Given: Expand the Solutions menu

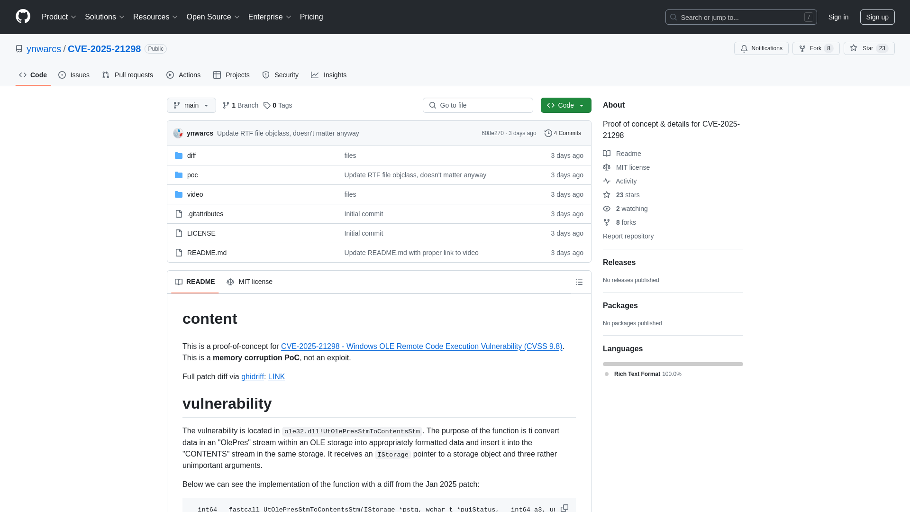Looking at the screenshot, I should [x=104, y=17].
